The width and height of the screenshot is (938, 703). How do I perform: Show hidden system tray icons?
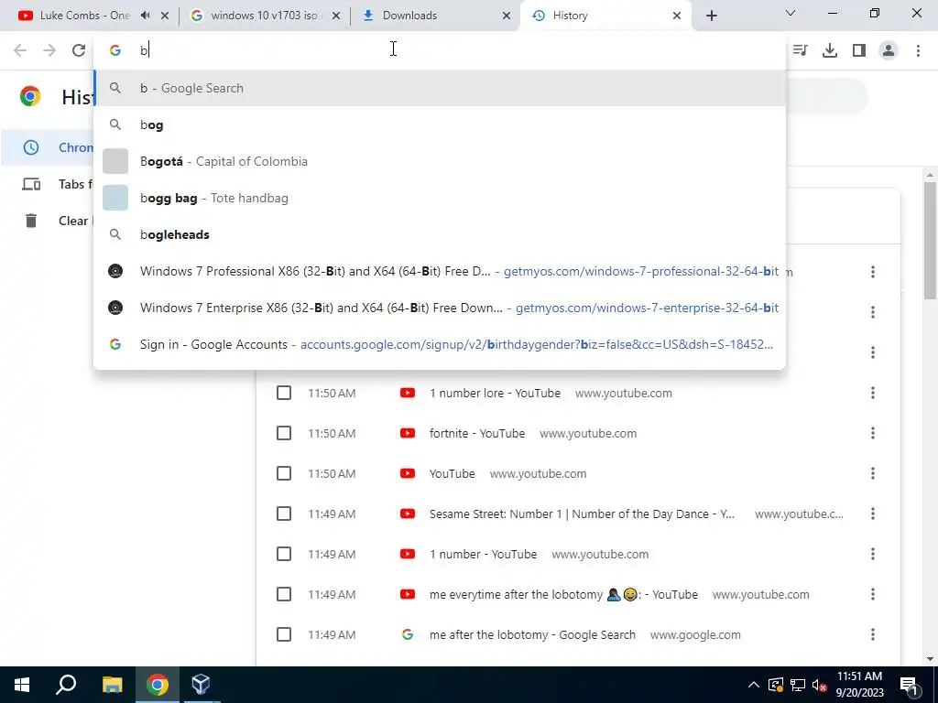(x=754, y=685)
